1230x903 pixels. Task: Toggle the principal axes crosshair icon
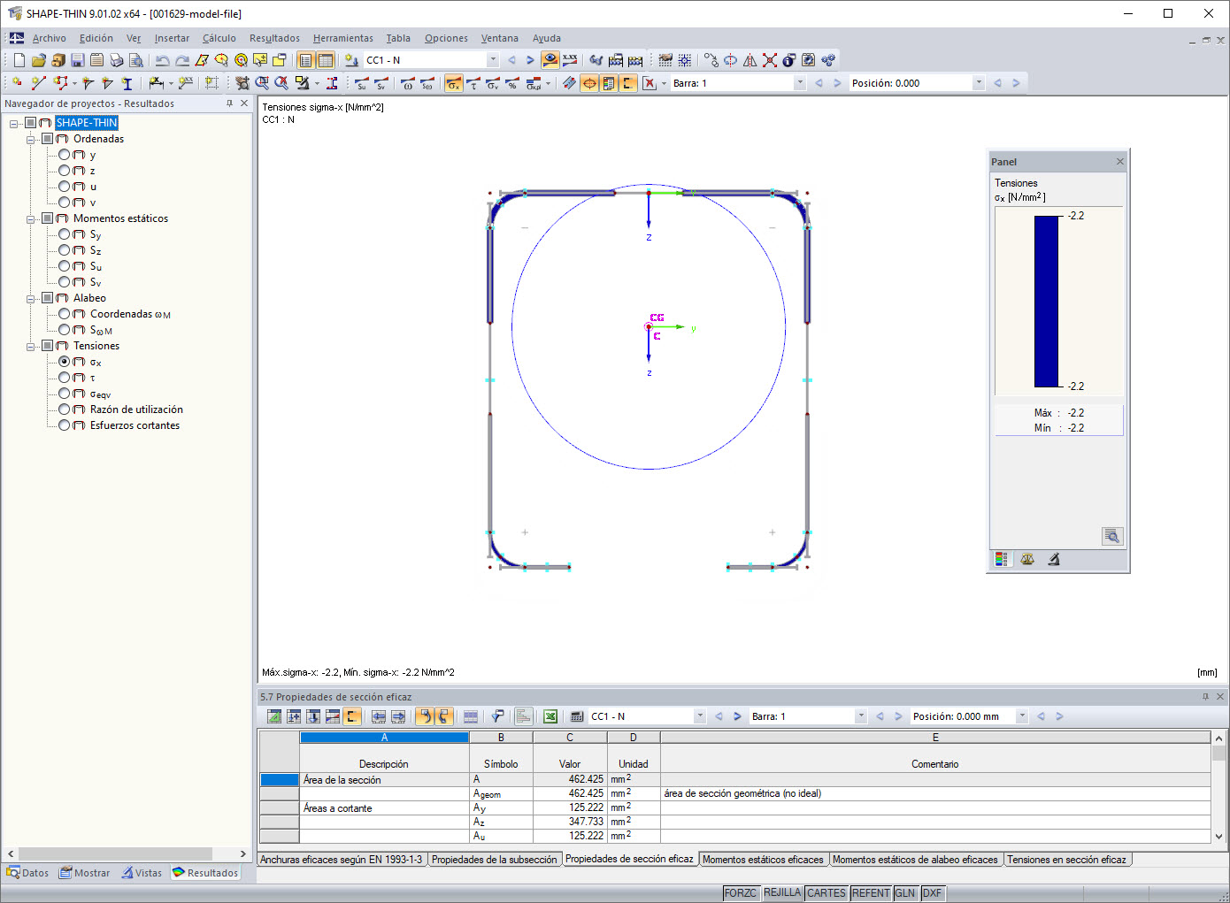[589, 83]
